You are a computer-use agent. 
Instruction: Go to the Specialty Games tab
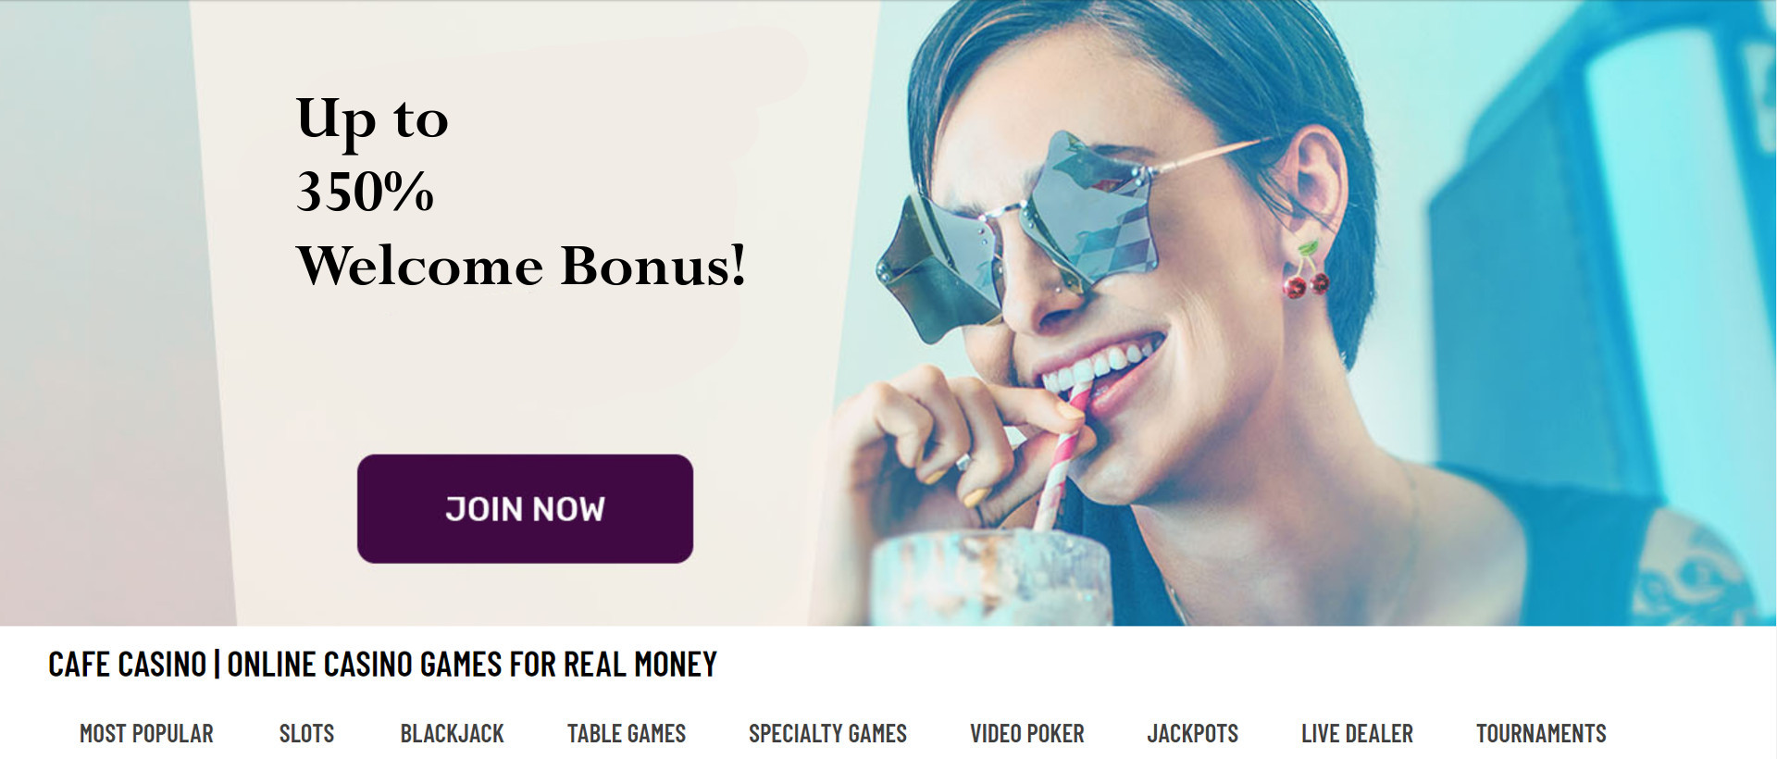(x=827, y=733)
